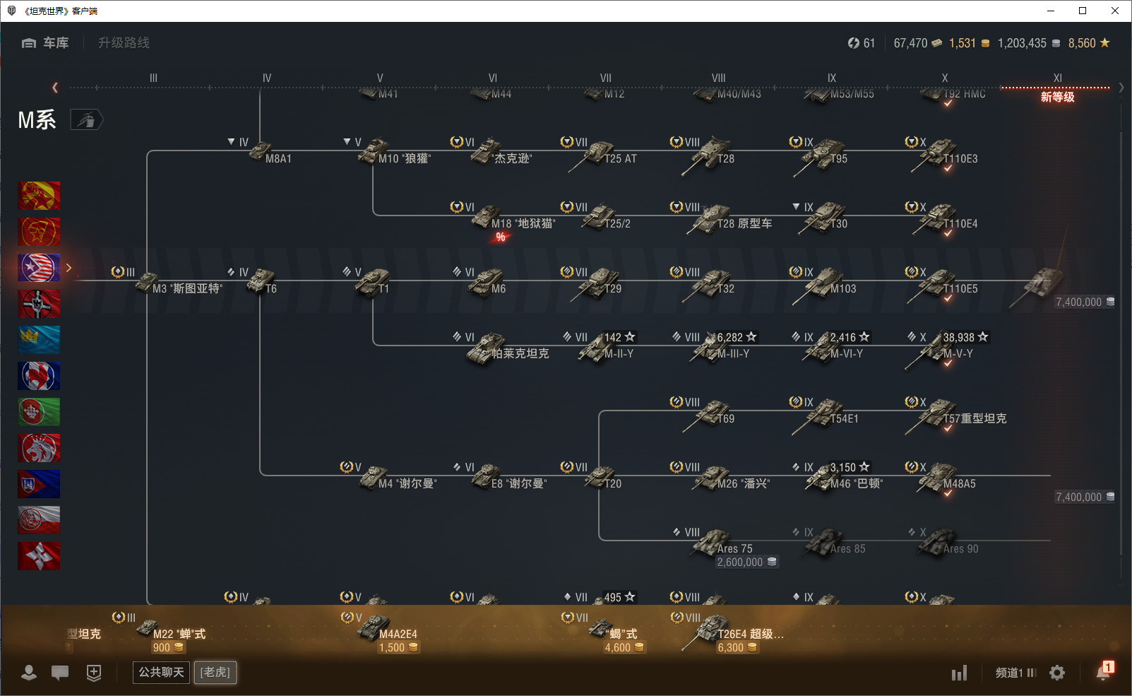Image resolution: width=1132 pixels, height=696 pixels.
Task: Select premium tank T26E4 超级 priced 6,300
Action: (733, 633)
